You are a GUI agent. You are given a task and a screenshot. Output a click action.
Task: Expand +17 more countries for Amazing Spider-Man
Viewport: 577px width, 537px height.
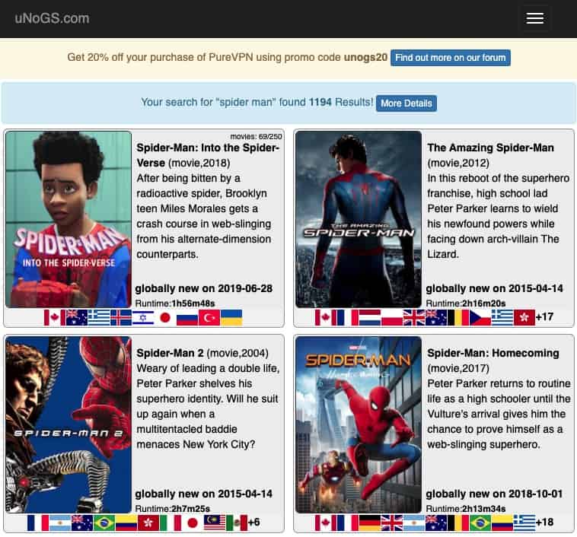pyautogui.click(x=544, y=317)
